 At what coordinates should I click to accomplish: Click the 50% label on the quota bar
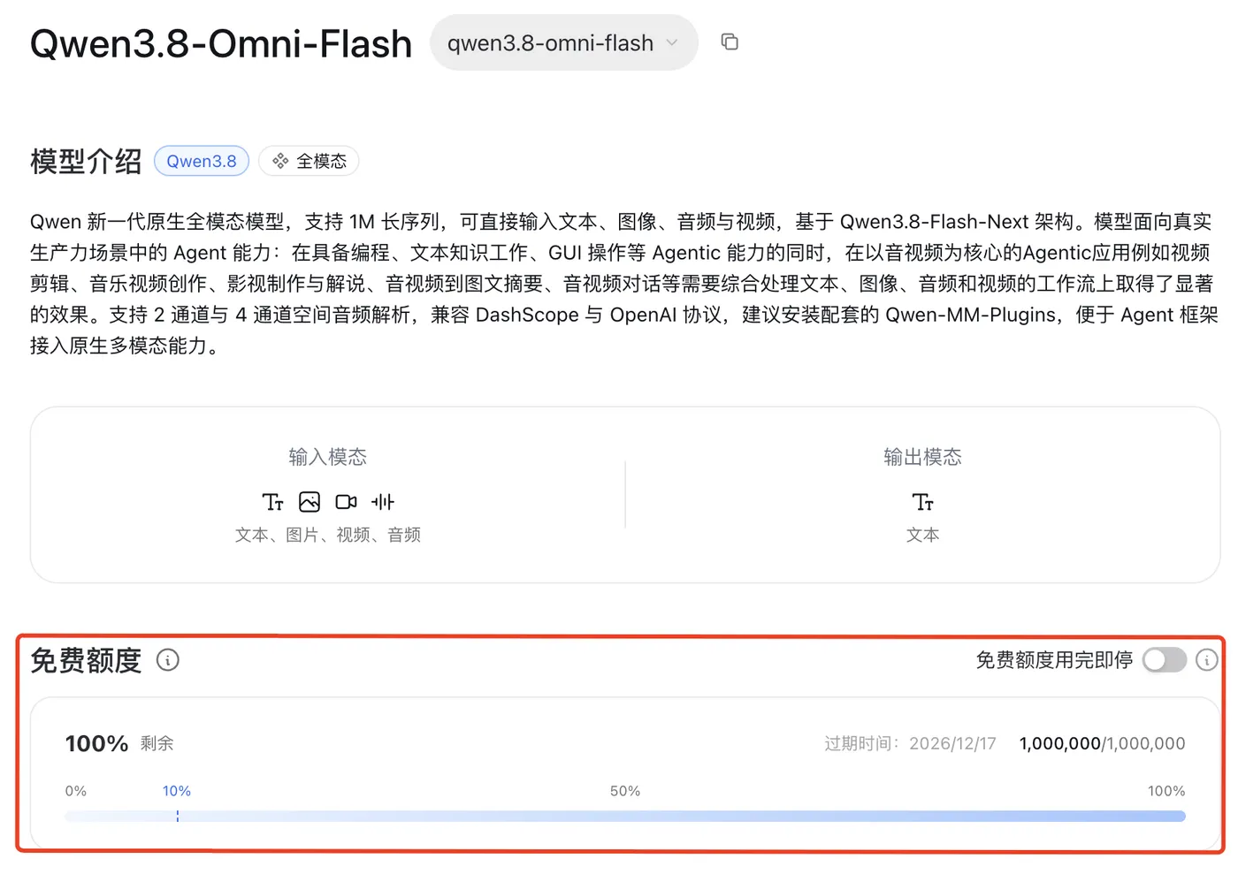tap(625, 791)
